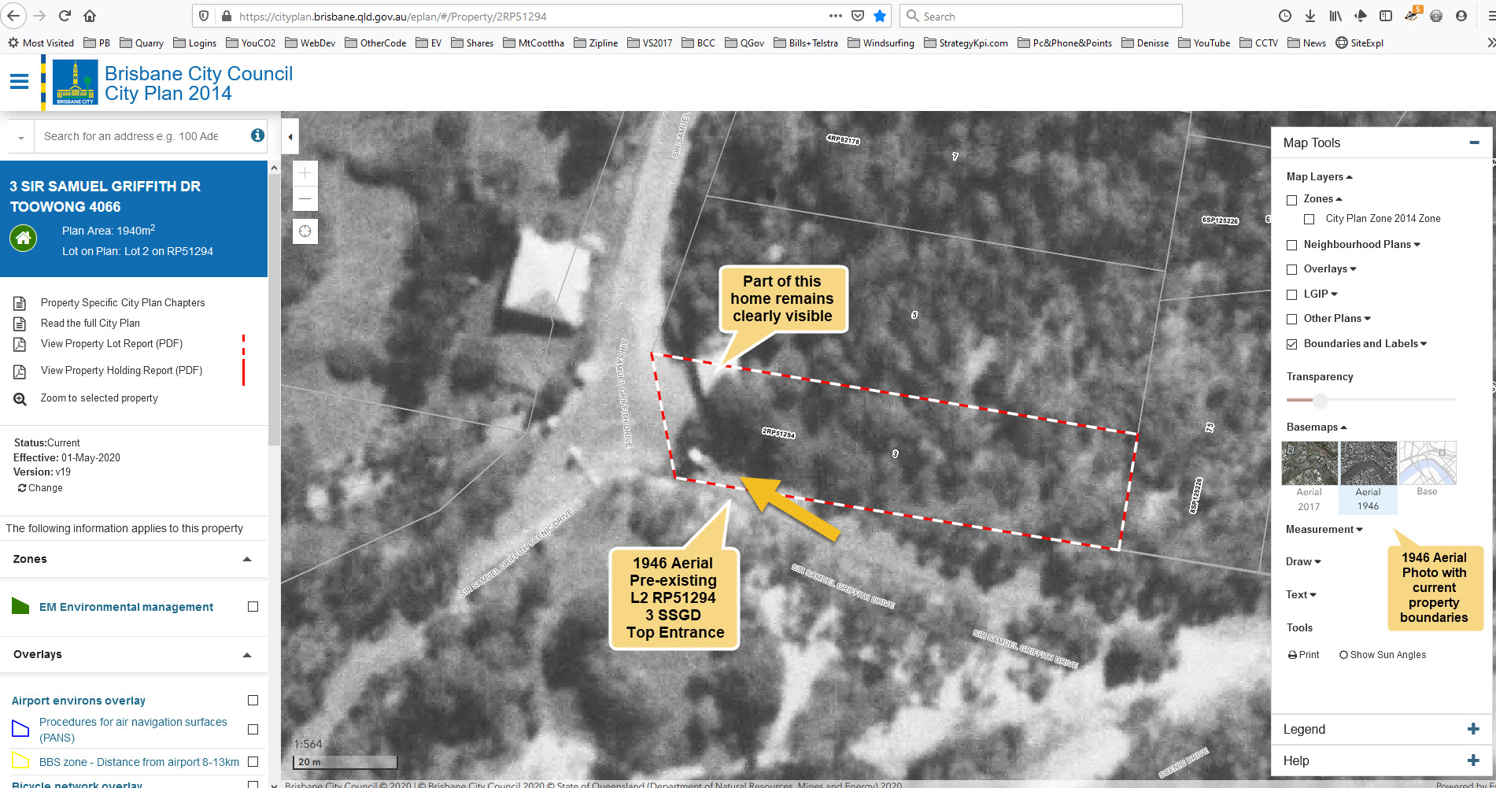Image resolution: width=1496 pixels, height=788 pixels.
Task: Expand the Measurement section
Action: [x=1324, y=530]
